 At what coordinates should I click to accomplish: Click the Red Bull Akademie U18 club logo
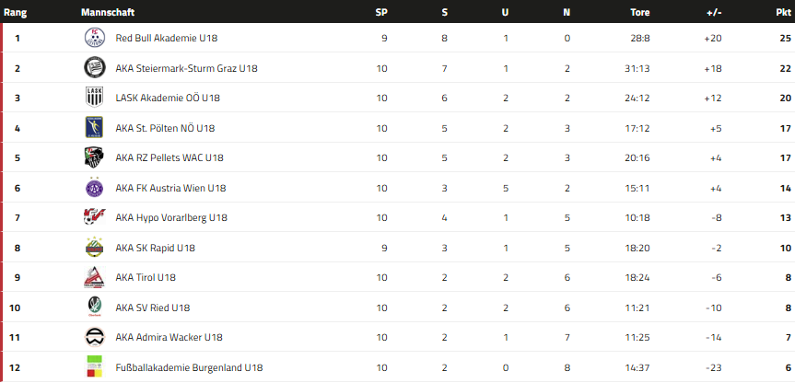pyautogui.click(x=94, y=38)
